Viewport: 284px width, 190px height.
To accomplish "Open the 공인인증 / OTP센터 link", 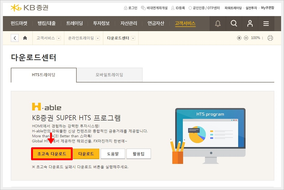I will 204,8.
